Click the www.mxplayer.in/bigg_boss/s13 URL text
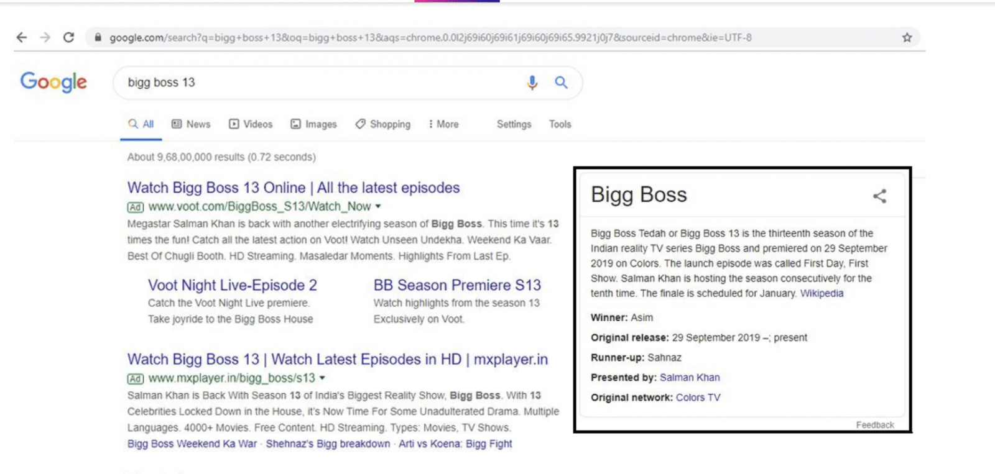Viewport: 995px width, 474px height. pyautogui.click(x=232, y=378)
